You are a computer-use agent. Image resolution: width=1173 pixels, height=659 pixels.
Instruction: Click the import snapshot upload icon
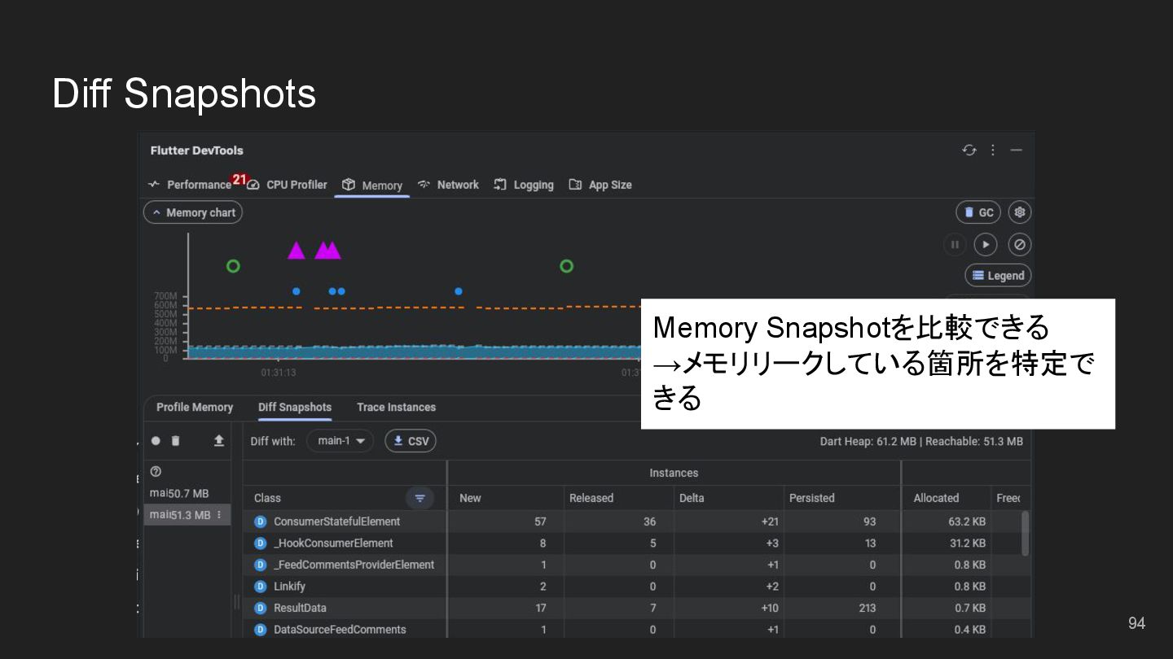(218, 440)
